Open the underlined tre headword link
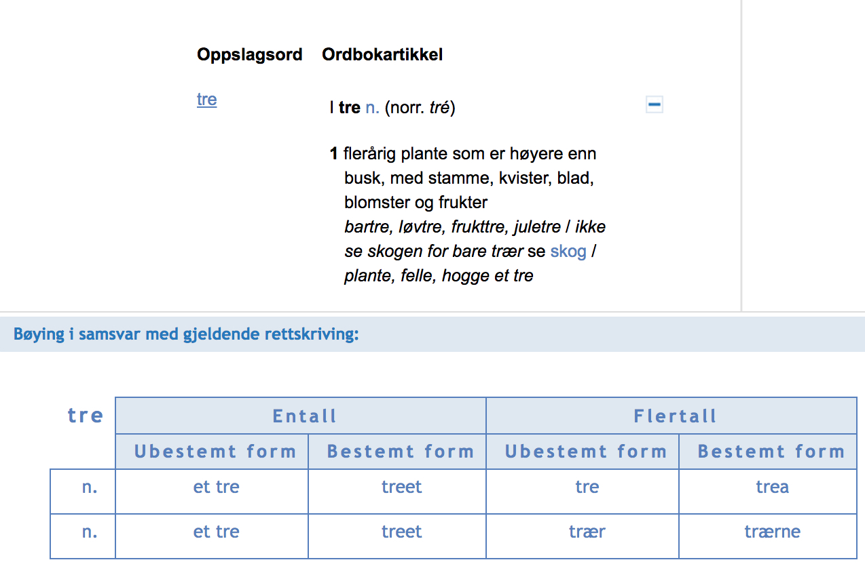865x579 pixels. pos(206,100)
